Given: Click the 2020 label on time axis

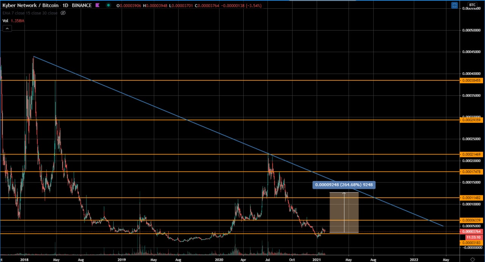Looking at the screenshot, I should coord(219,260).
